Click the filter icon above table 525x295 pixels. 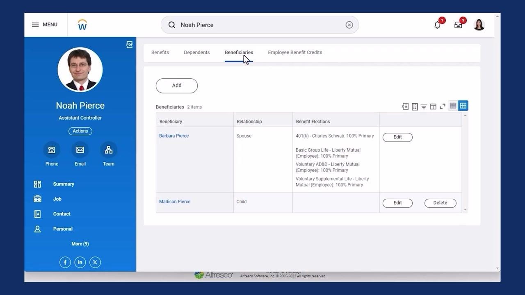[x=424, y=107]
